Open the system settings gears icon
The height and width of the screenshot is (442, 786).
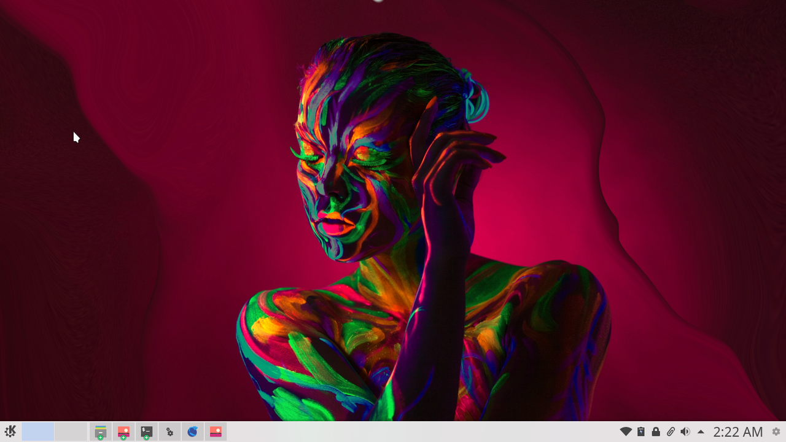[x=169, y=432]
